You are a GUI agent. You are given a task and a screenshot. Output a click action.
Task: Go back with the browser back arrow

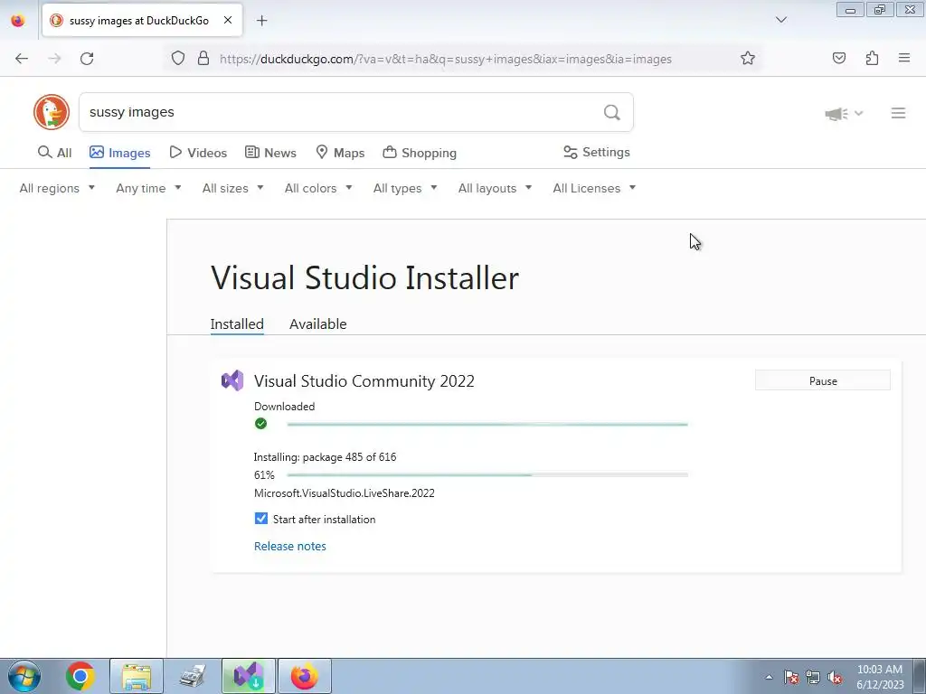click(x=22, y=59)
